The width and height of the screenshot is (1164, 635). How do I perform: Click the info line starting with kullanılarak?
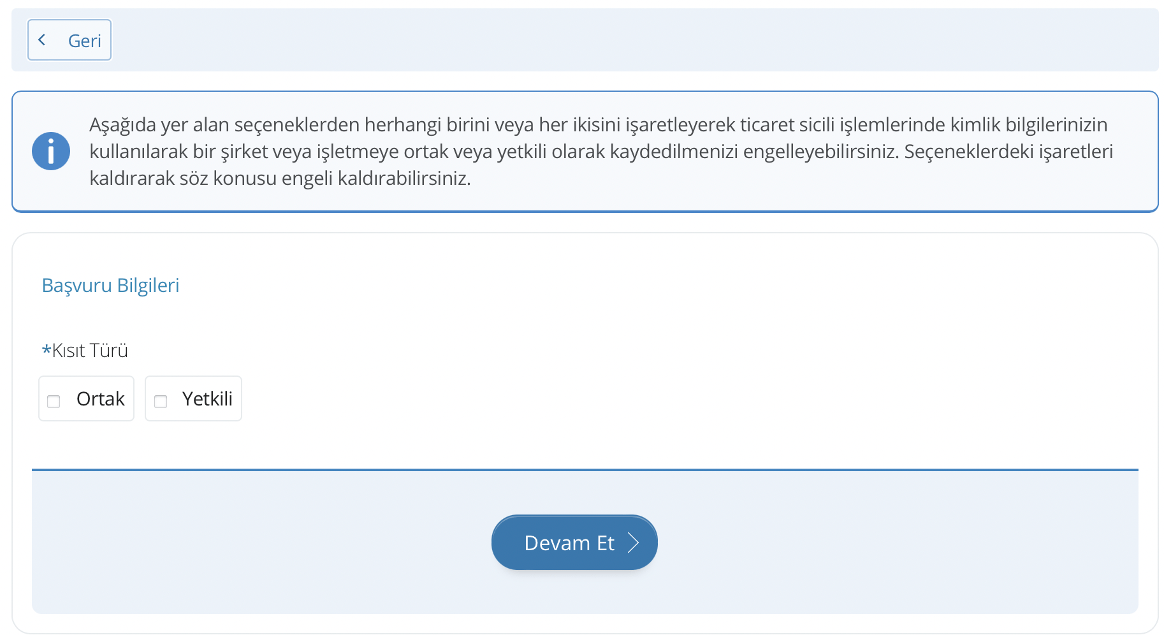coord(600,152)
